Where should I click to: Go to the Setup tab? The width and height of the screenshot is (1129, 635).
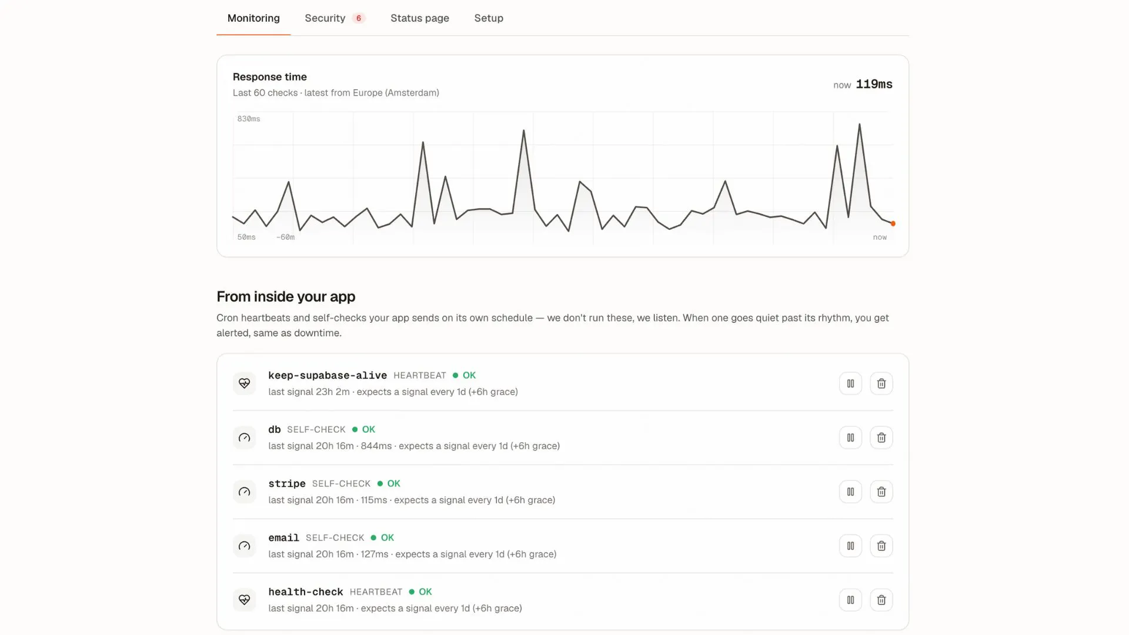coord(489,18)
